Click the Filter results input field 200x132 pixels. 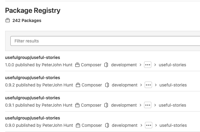click(x=105, y=41)
